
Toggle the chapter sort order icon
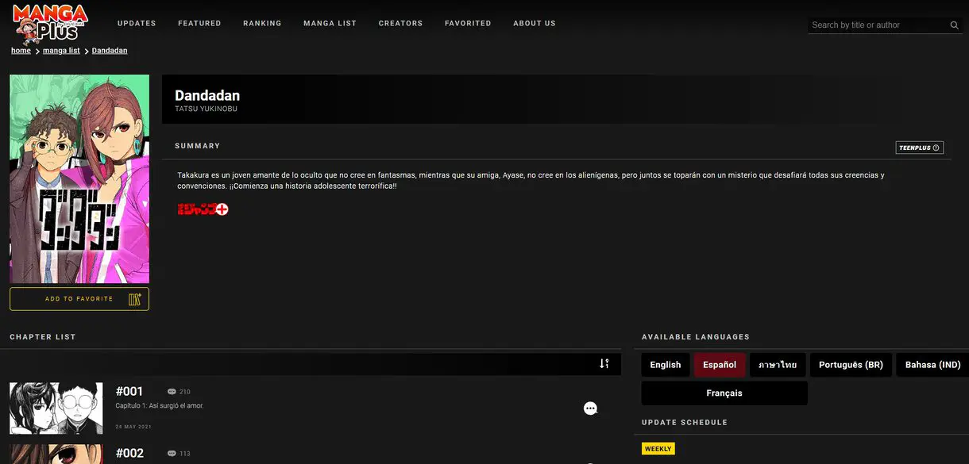[x=604, y=363]
